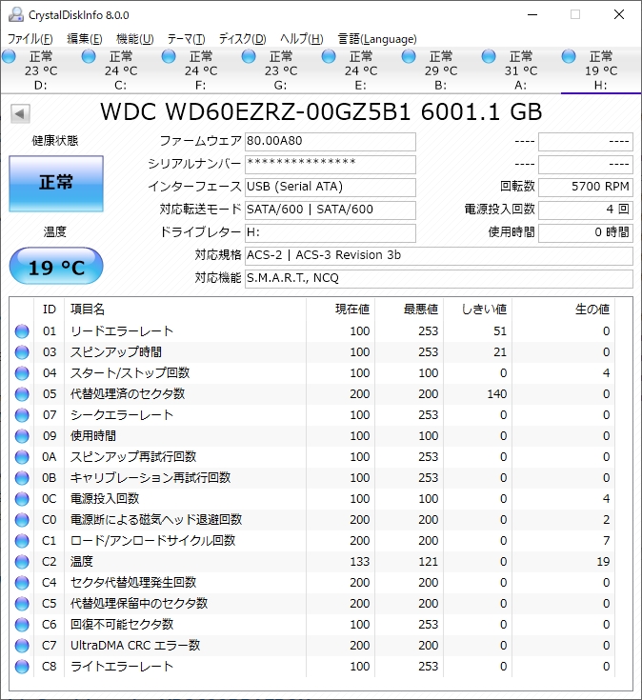The height and width of the screenshot is (700, 642).
Task: Click status orb for ID 0C 電源投入回数 row
Action: (22, 499)
